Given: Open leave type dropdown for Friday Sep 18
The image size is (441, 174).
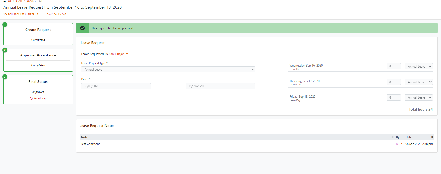Looking at the screenshot, I should 419,97.
